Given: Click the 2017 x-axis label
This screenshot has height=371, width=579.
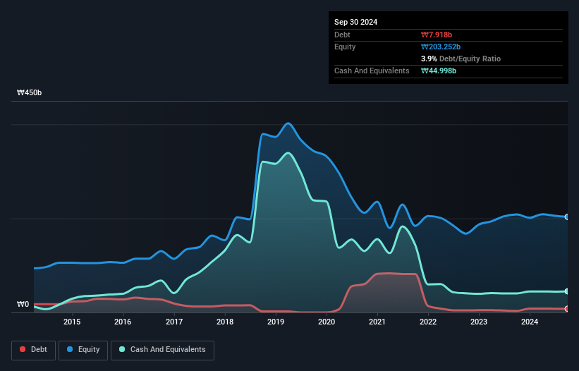Looking at the screenshot, I should [174, 322].
